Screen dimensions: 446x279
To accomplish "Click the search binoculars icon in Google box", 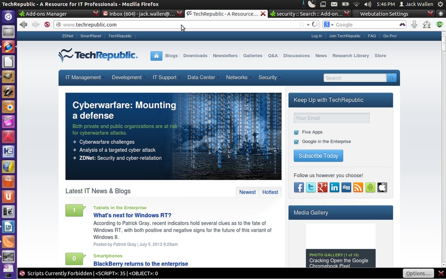I will [x=402, y=24].
